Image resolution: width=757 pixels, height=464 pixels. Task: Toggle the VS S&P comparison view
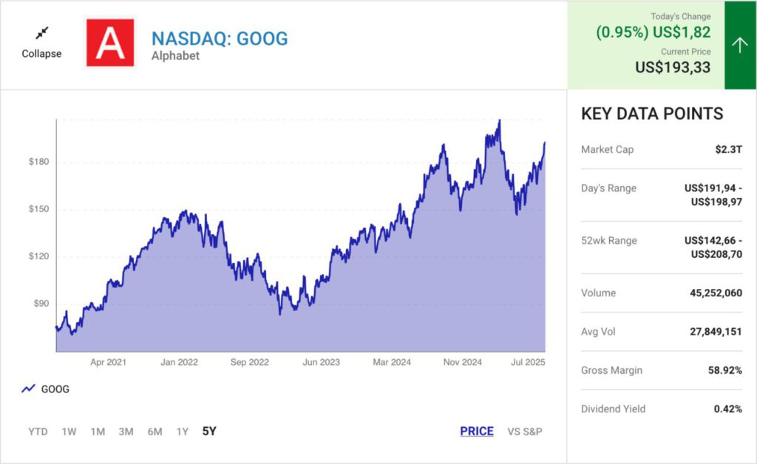[525, 431]
